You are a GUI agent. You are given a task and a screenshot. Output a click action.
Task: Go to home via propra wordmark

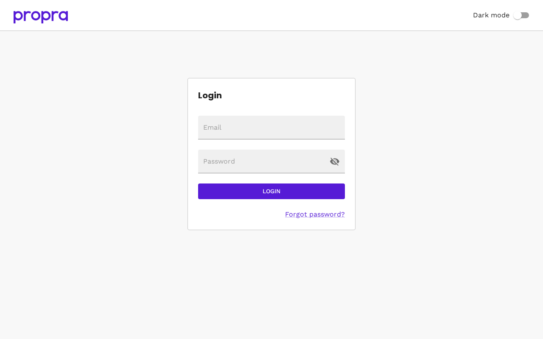(x=41, y=17)
